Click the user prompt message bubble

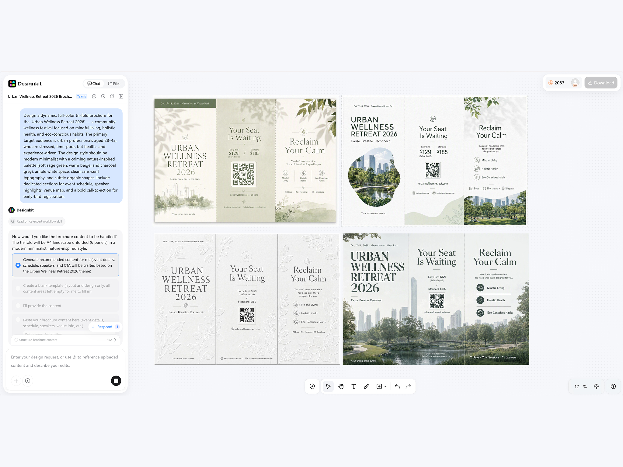71,156
